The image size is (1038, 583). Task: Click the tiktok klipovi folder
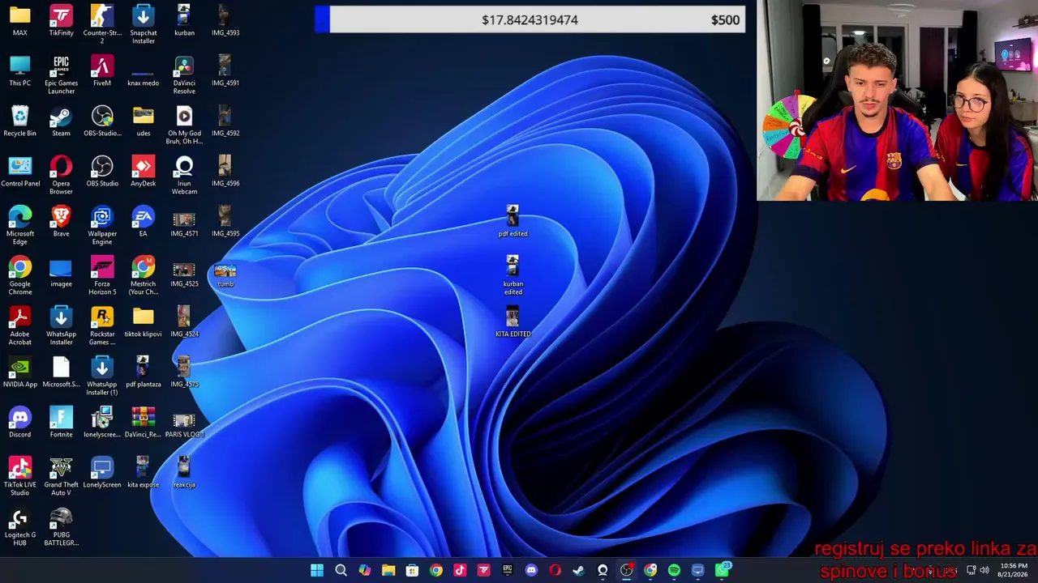point(144,322)
